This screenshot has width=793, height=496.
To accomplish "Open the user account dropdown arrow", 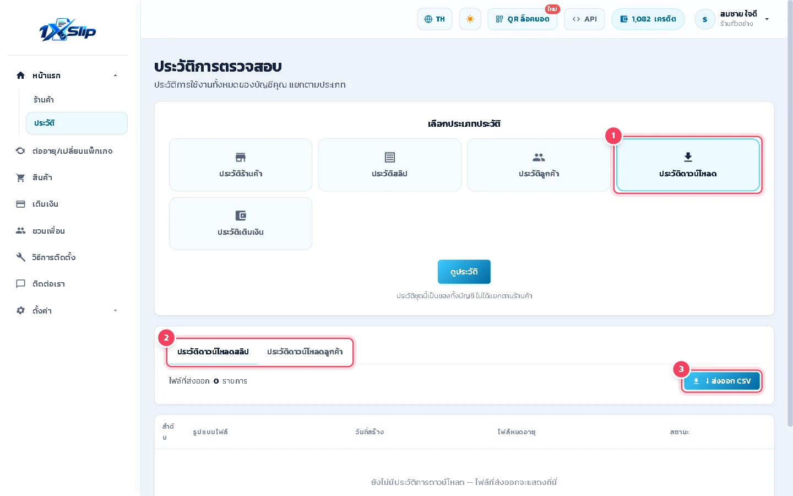I will point(767,19).
